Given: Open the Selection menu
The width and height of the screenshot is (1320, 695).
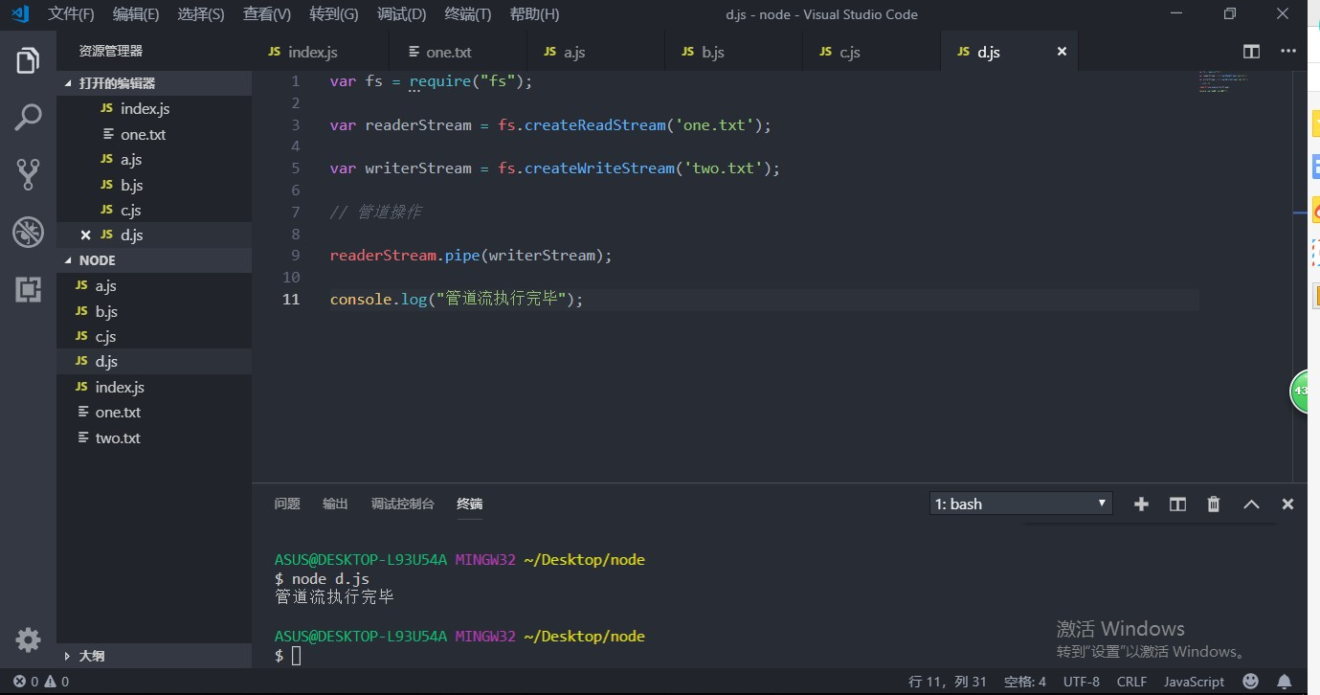Looking at the screenshot, I should 201,14.
